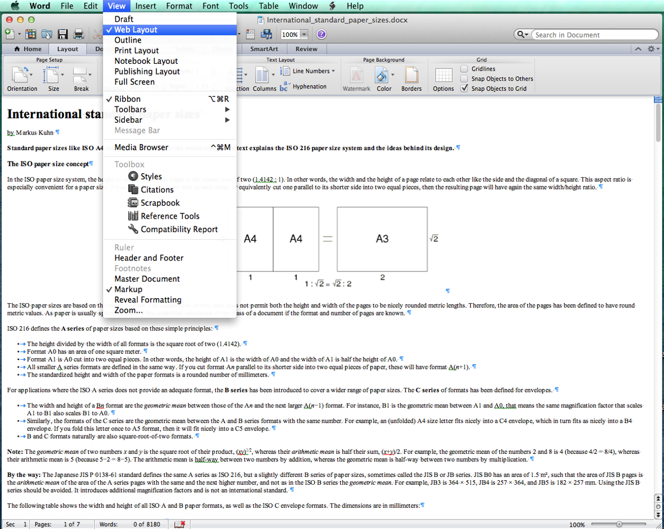664x529 pixels.
Task: Open the Scrapbook toolbox item
Action: (x=160, y=203)
